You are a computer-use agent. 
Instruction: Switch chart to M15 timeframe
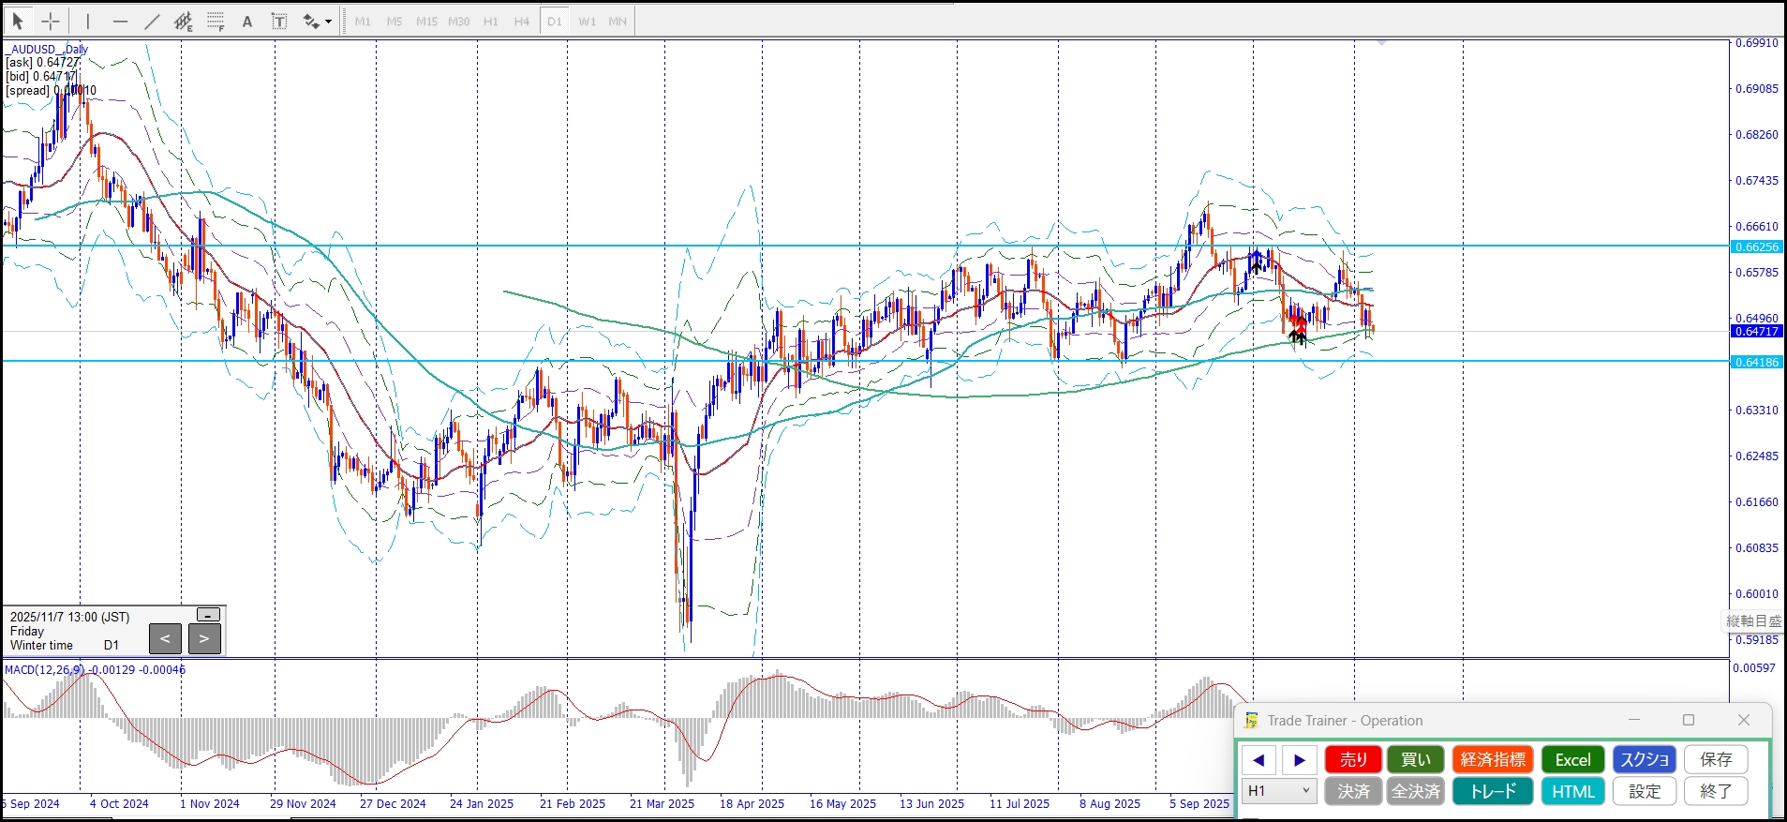(x=426, y=21)
